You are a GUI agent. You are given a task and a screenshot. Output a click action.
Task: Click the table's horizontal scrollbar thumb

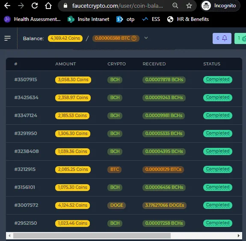click(x=92, y=236)
